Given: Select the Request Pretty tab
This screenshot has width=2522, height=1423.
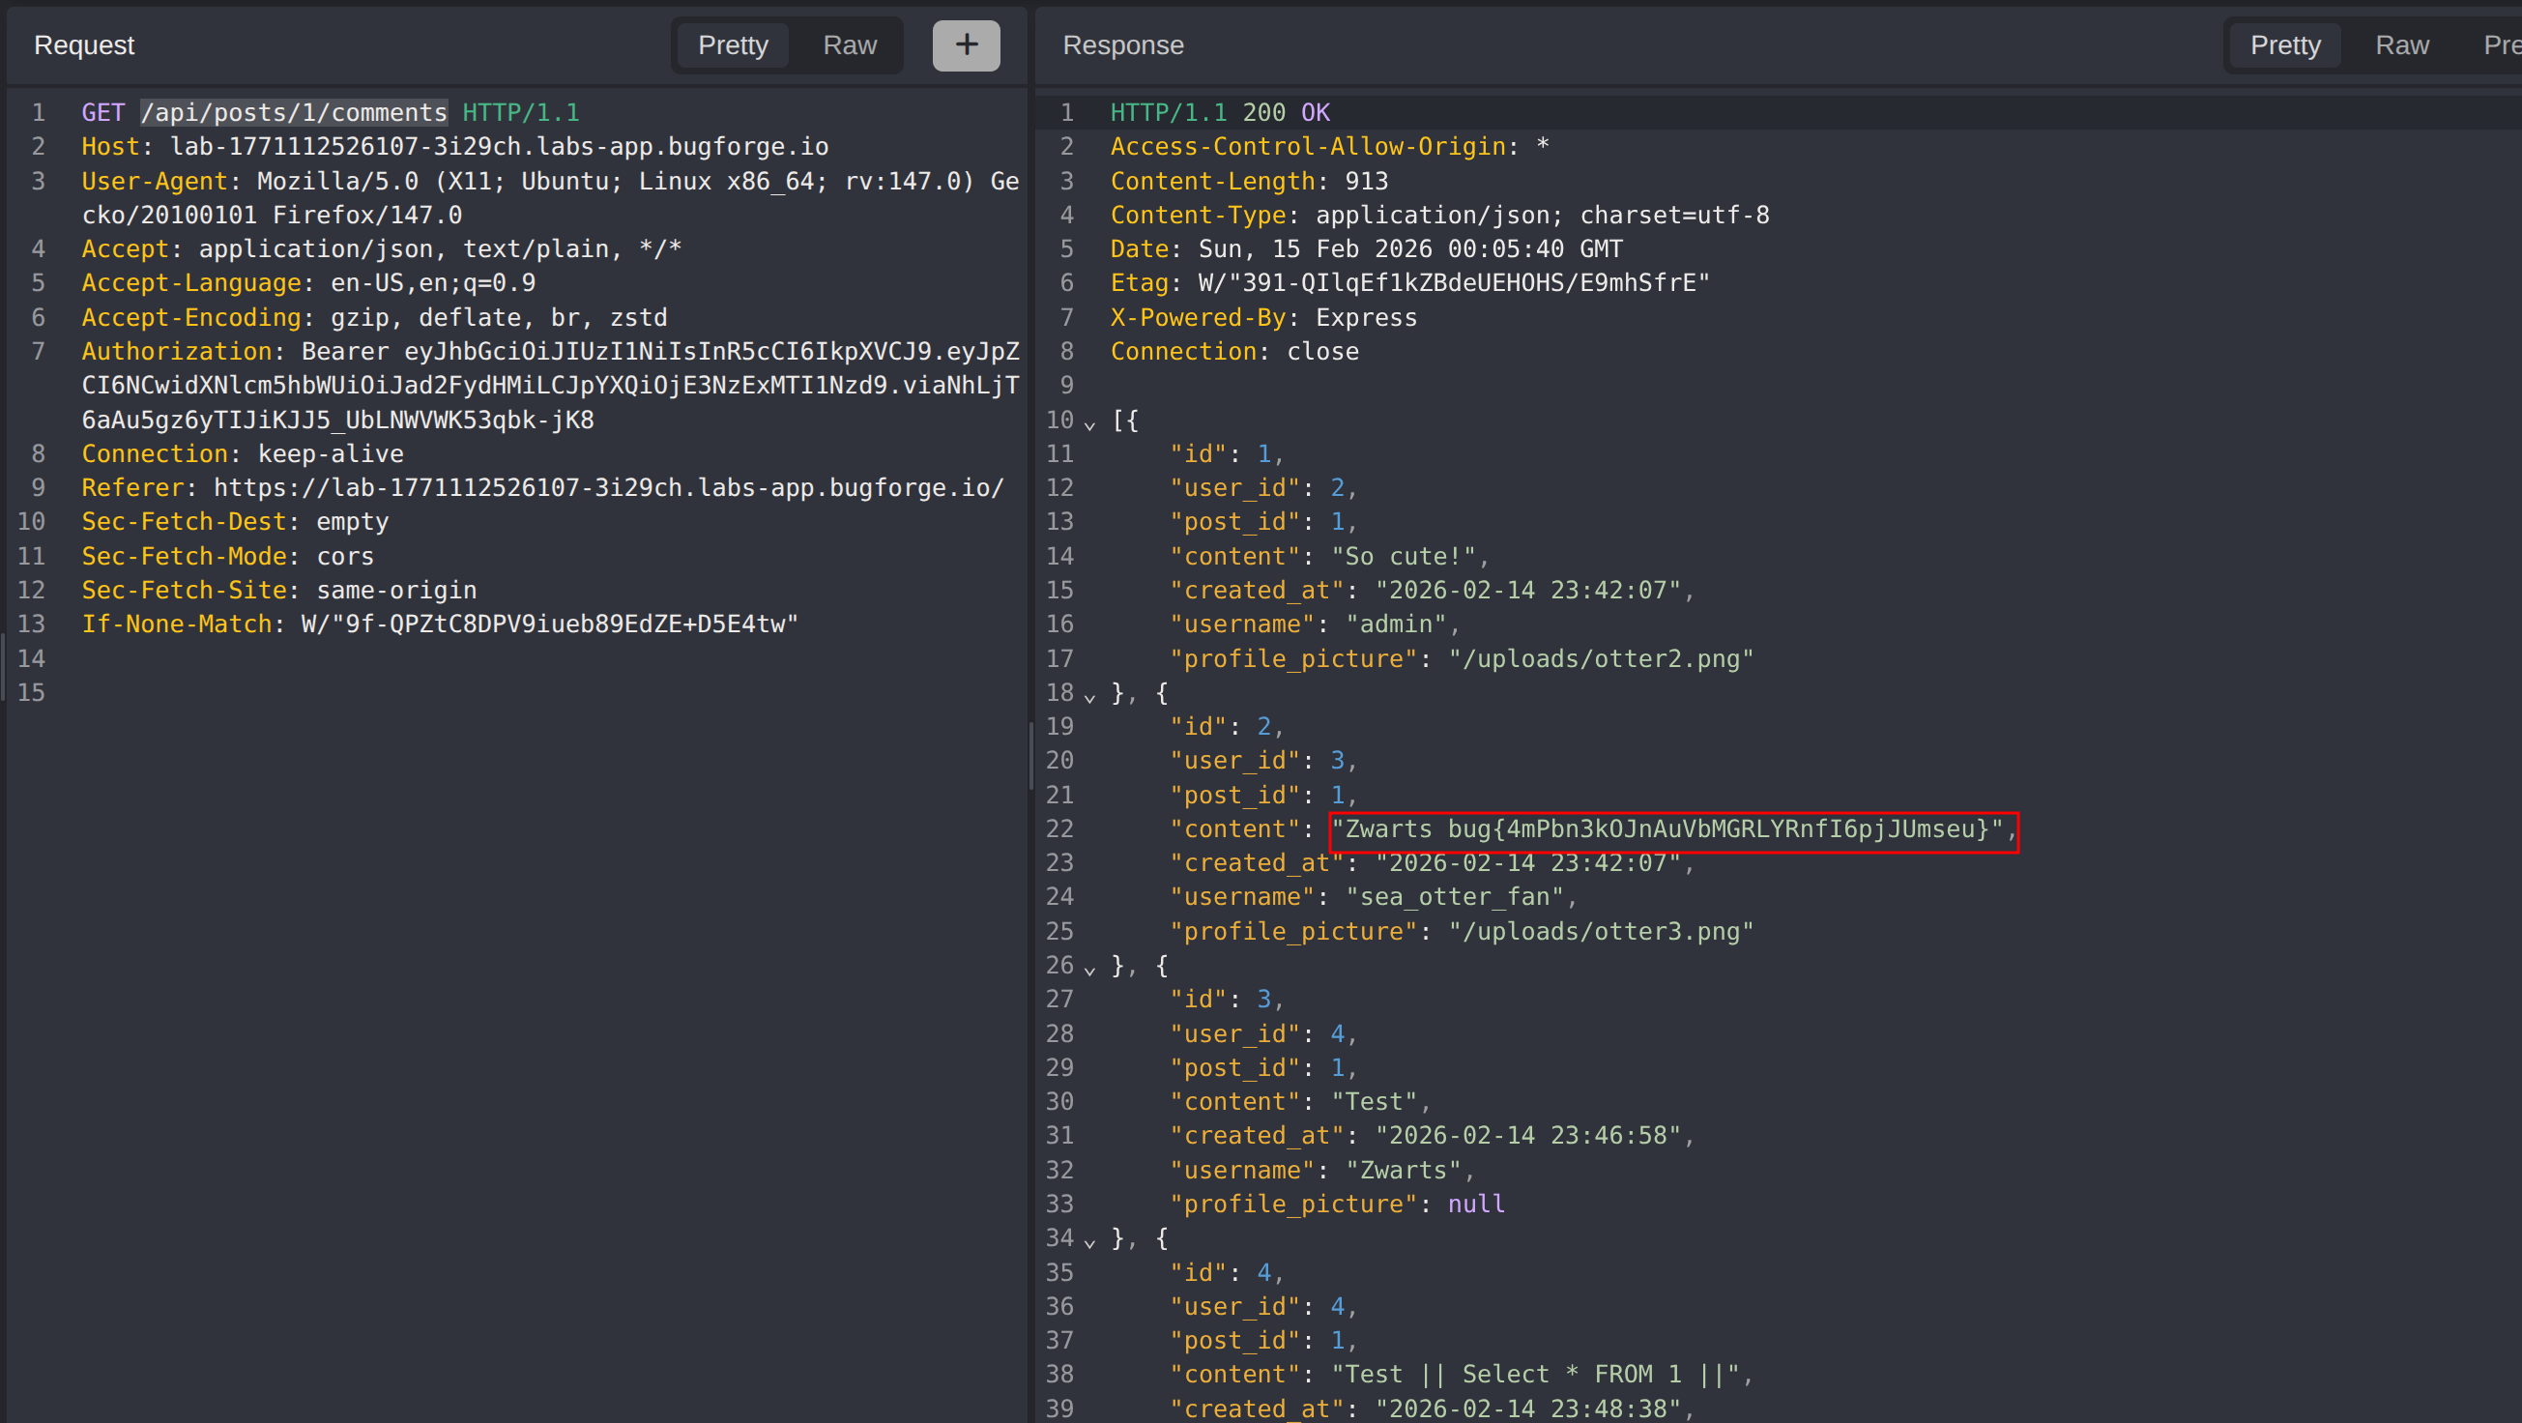Looking at the screenshot, I should 733,45.
